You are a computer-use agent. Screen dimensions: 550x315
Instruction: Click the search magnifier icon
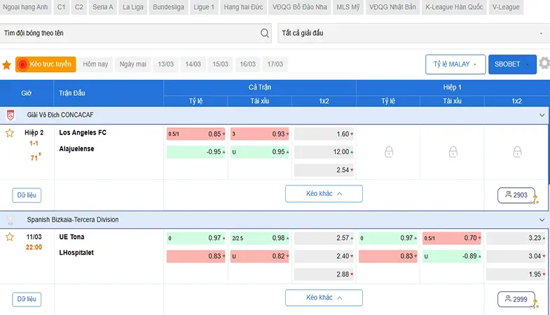[x=264, y=34]
